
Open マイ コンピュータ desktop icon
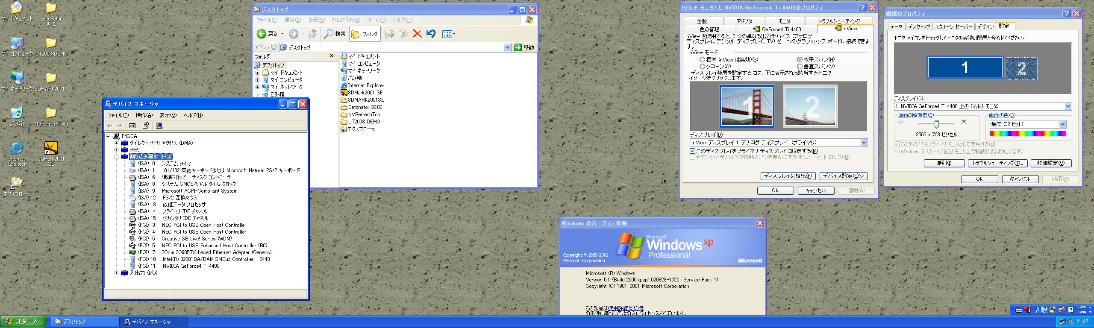click(x=17, y=47)
